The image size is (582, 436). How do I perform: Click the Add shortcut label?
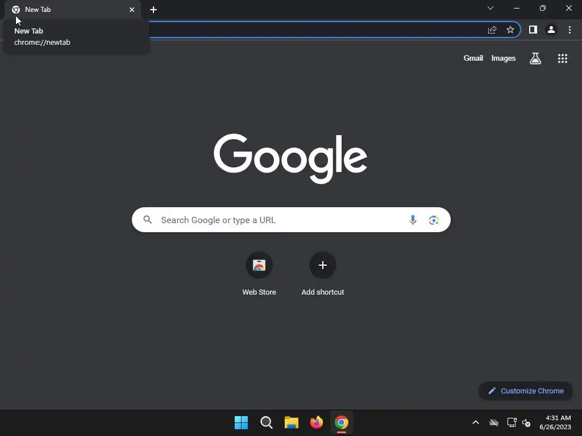tap(323, 292)
